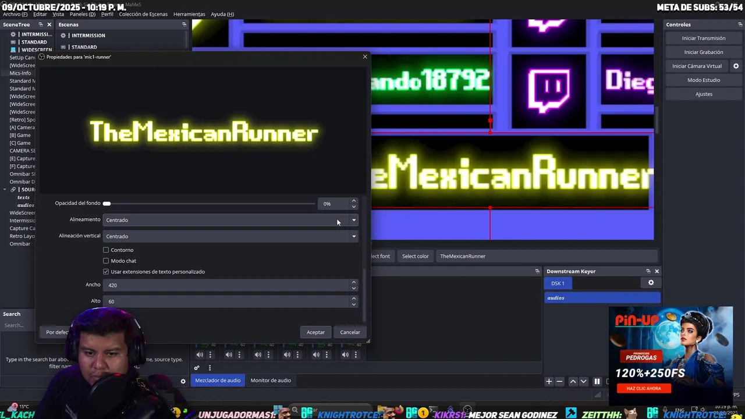Float the audio mixer dock panel
This screenshot has width=745, height=419.
pyautogui.click(x=537, y=271)
